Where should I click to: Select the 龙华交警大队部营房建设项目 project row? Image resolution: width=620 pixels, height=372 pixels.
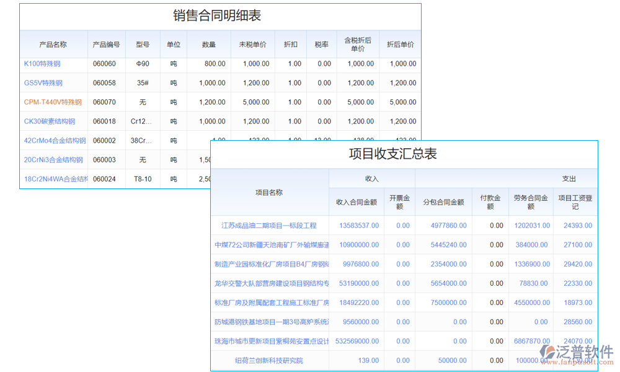(x=272, y=283)
